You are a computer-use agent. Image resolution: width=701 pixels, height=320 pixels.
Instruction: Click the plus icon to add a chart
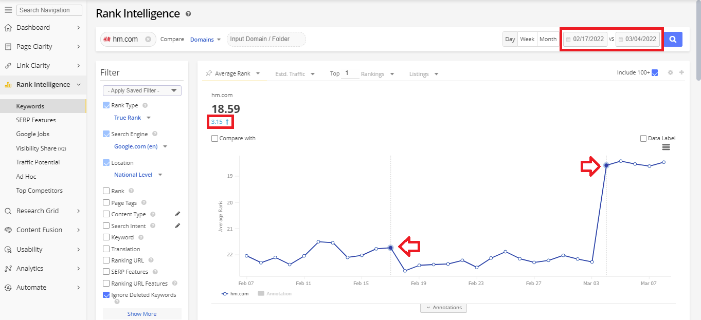point(681,73)
